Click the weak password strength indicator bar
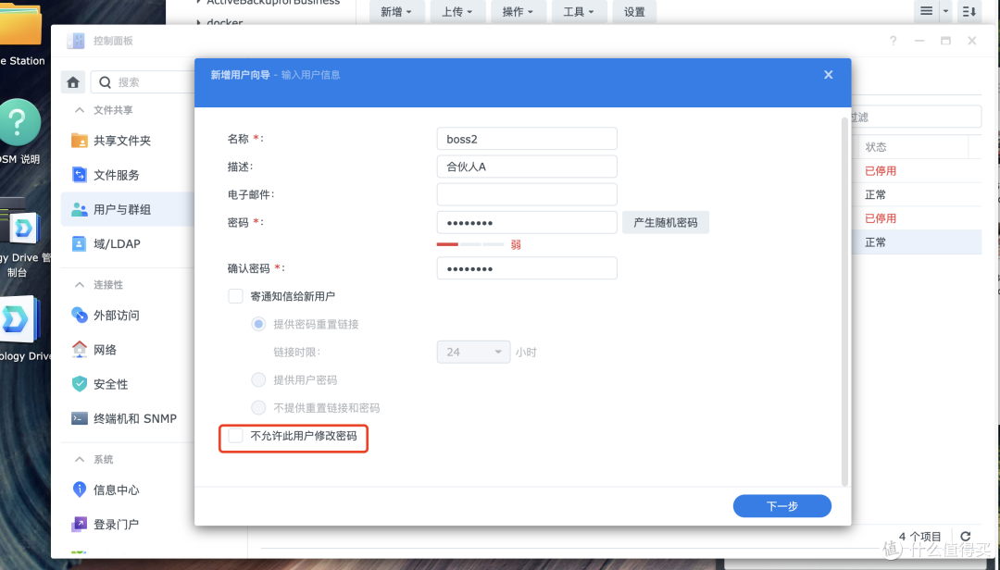 pyautogui.click(x=470, y=244)
